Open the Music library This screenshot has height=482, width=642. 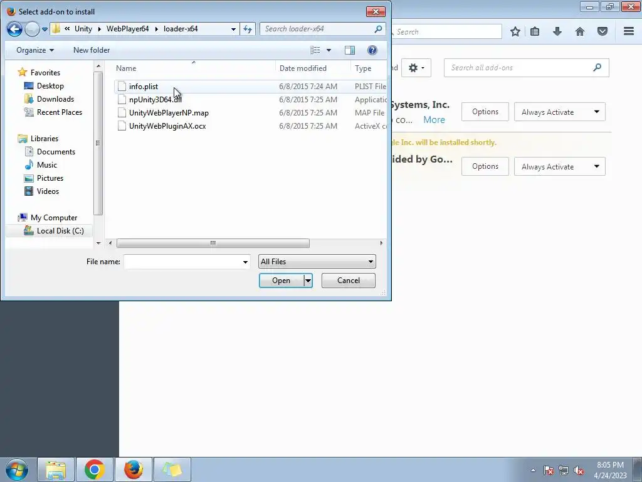pyautogui.click(x=46, y=165)
